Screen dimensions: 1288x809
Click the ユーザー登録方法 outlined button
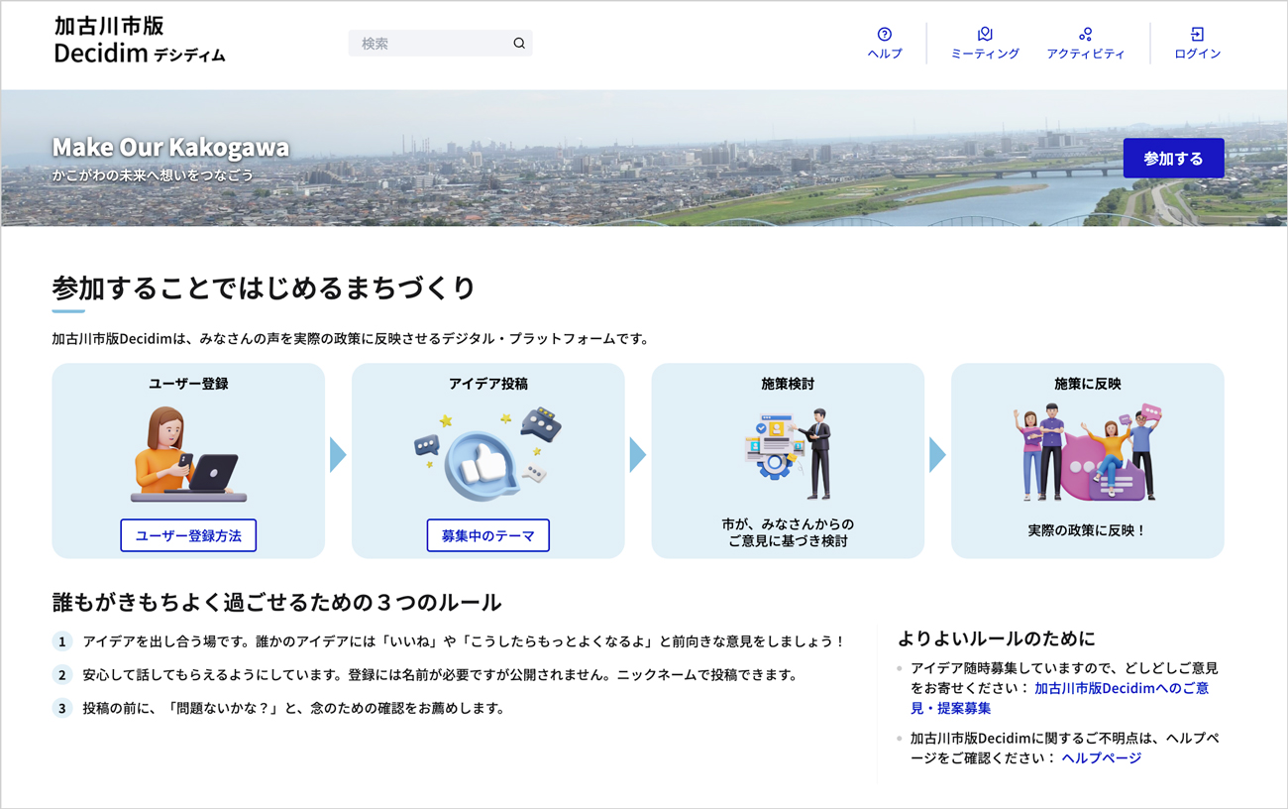pyautogui.click(x=188, y=535)
